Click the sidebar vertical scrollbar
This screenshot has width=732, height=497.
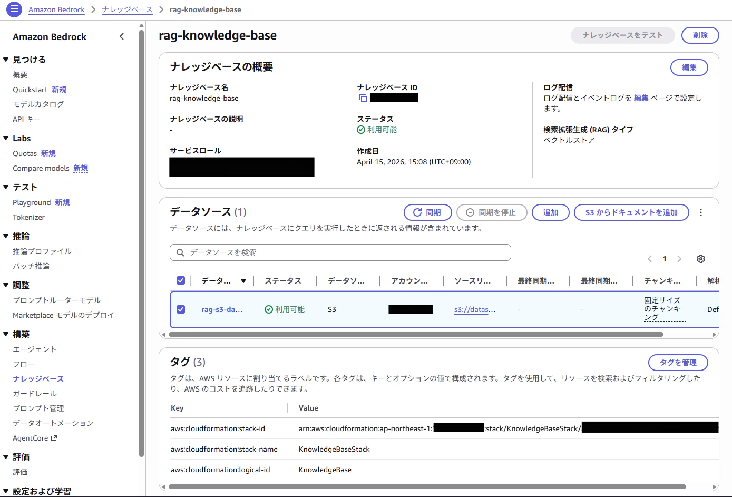[x=141, y=242]
